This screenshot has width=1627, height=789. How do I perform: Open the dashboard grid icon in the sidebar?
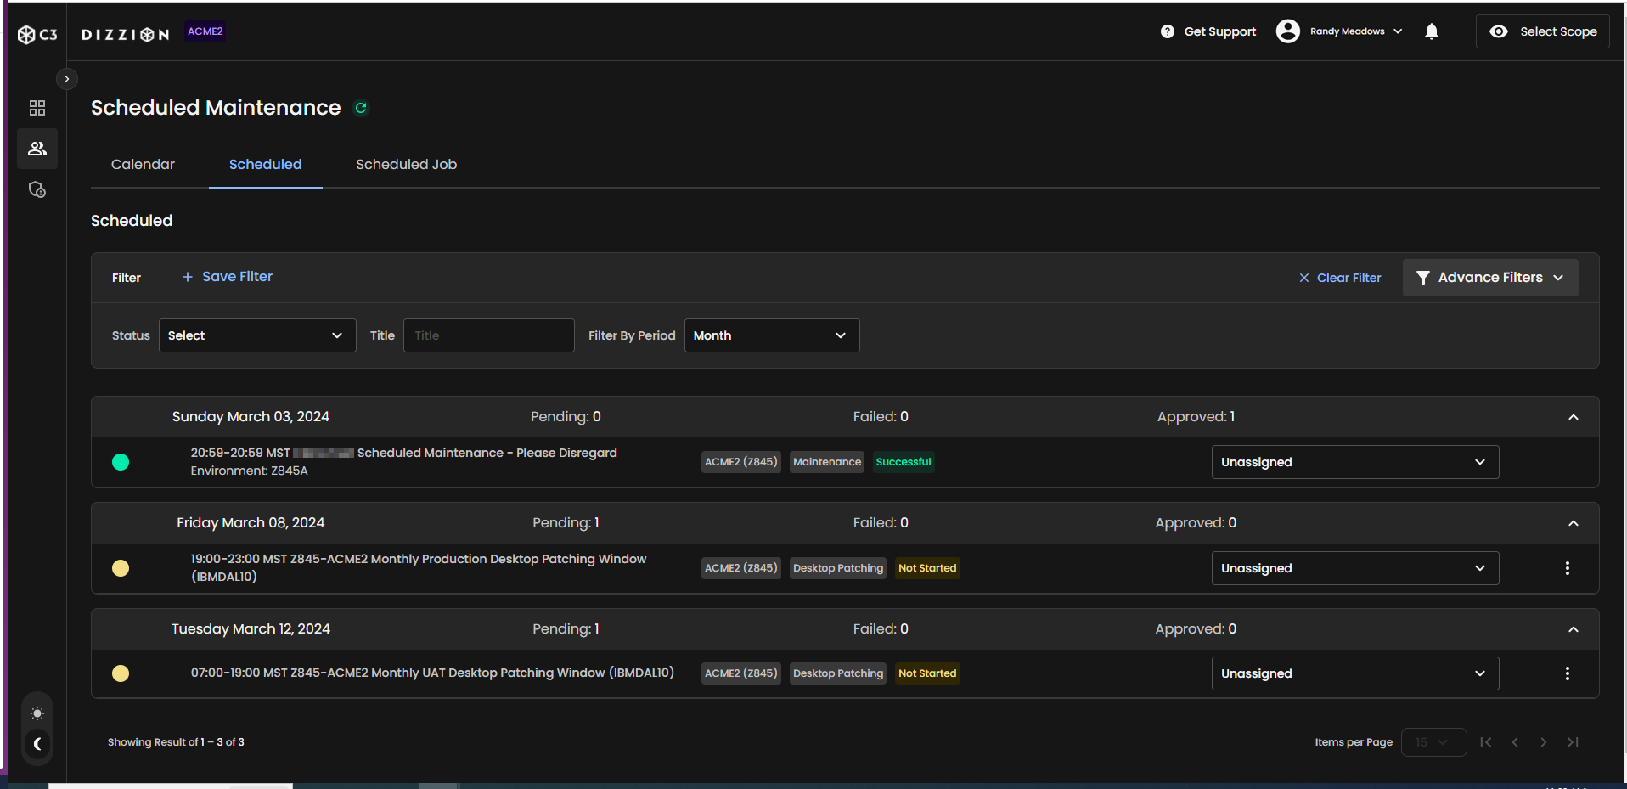coord(37,107)
